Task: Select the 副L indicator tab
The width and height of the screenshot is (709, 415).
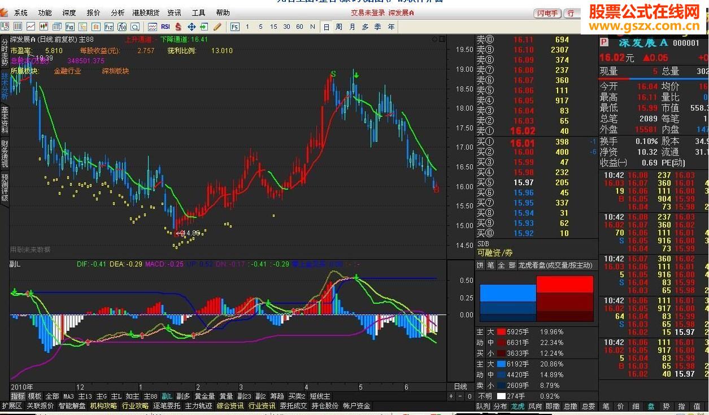Action: [x=167, y=396]
